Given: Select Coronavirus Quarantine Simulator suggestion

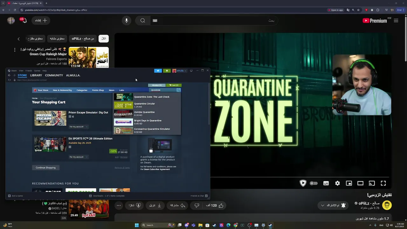Looking at the screenshot, I should point(147,130).
